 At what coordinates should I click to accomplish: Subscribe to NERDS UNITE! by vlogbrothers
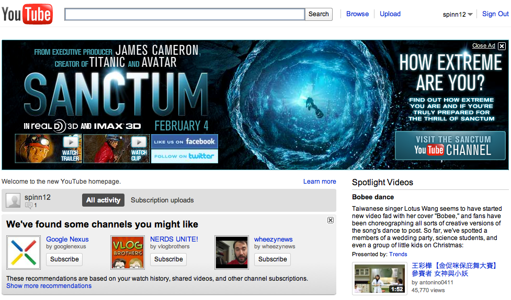[168, 259]
